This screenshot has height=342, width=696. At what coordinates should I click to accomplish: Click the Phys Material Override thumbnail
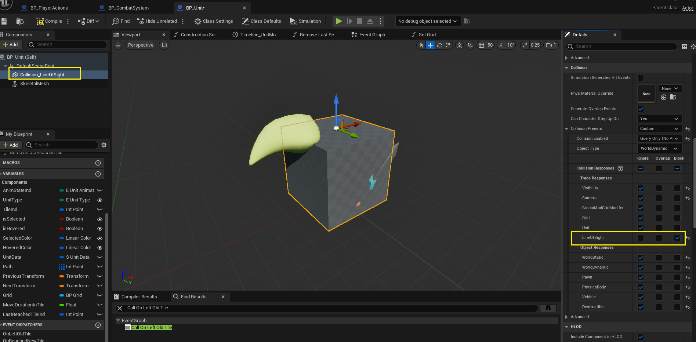pos(646,94)
